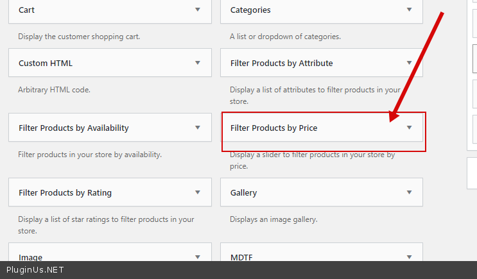Select Filter Products by Price title
477x279 pixels.
pos(273,128)
